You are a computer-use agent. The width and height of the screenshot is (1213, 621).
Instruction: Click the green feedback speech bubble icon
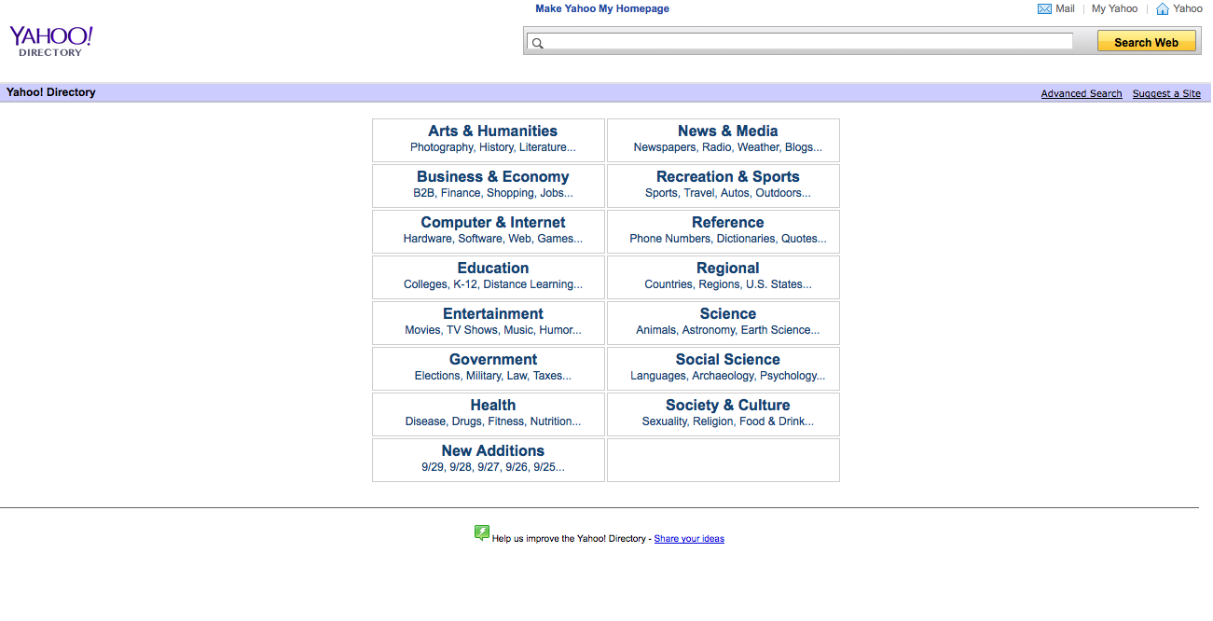pos(482,533)
